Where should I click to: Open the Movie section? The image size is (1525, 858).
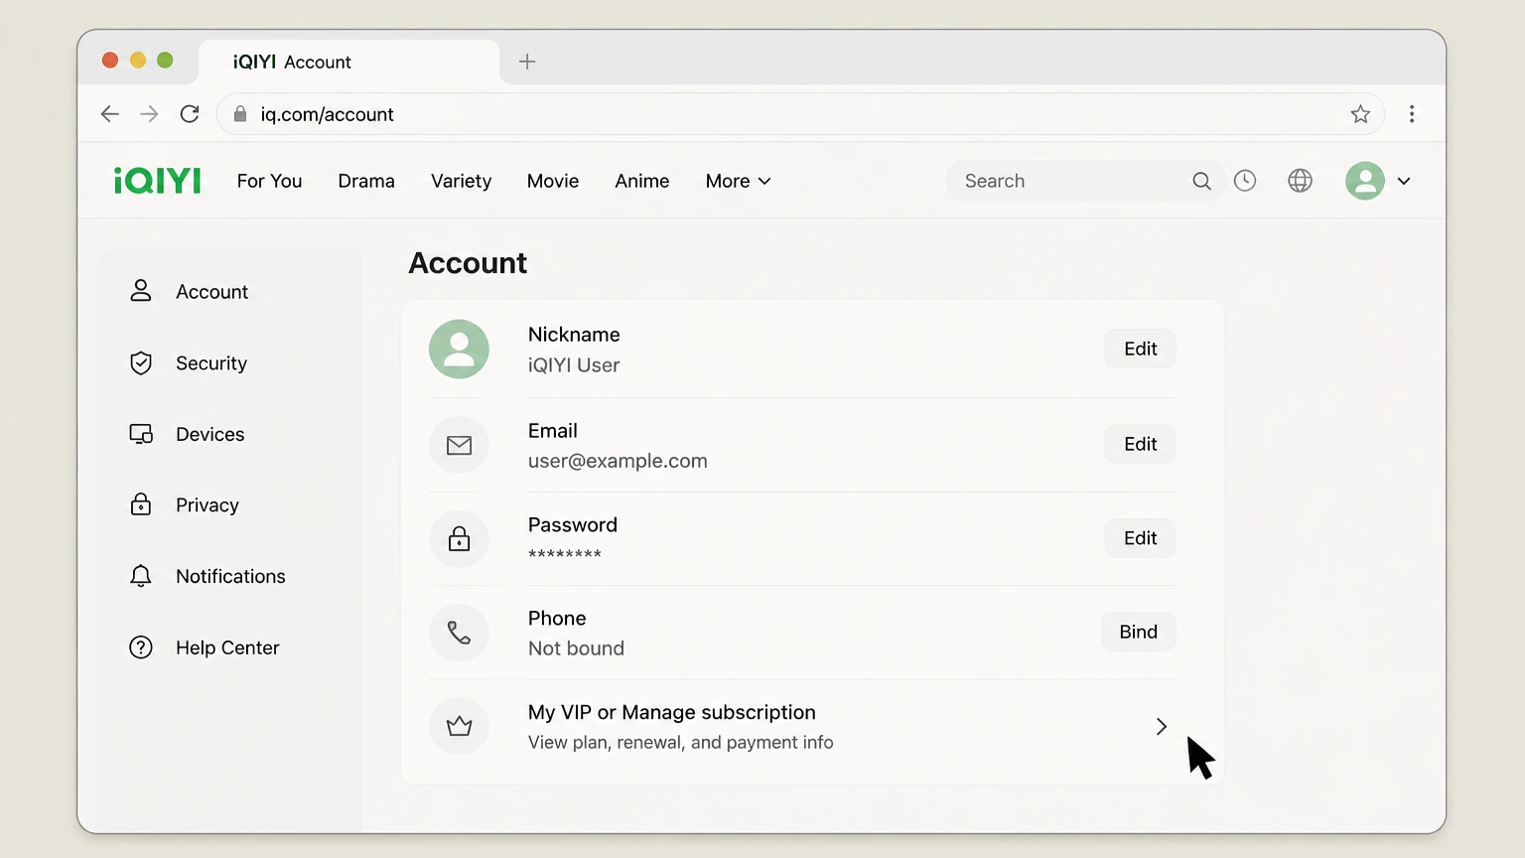coord(553,181)
